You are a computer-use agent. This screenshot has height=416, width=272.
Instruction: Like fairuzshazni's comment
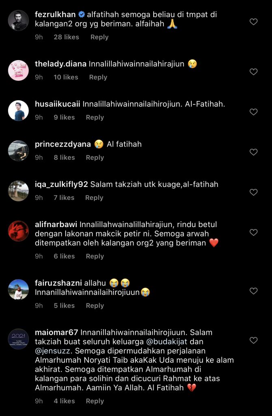pos(253,291)
